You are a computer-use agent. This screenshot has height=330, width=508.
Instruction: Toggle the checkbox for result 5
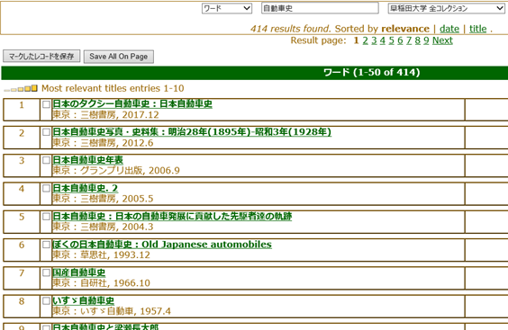click(46, 217)
